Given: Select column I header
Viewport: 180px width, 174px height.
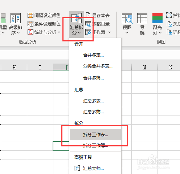Looking at the screenshot, I should [x=40, y=67].
